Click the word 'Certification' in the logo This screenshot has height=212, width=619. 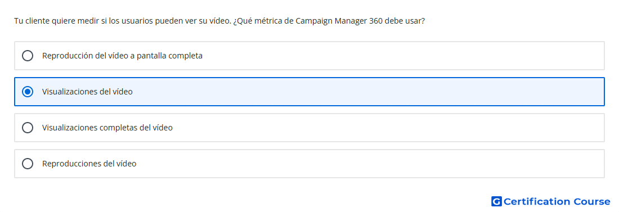(x=537, y=202)
